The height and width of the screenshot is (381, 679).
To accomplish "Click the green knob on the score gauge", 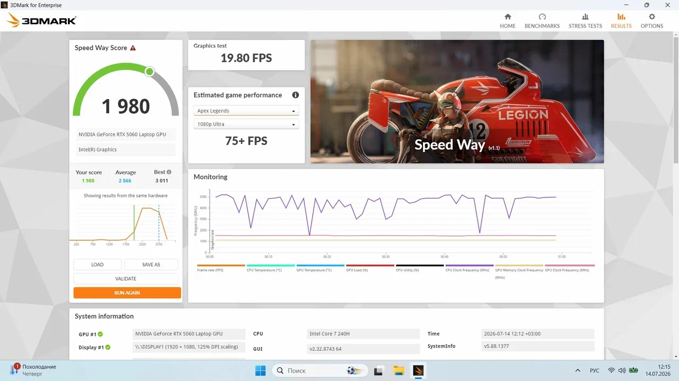I will click(150, 71).
